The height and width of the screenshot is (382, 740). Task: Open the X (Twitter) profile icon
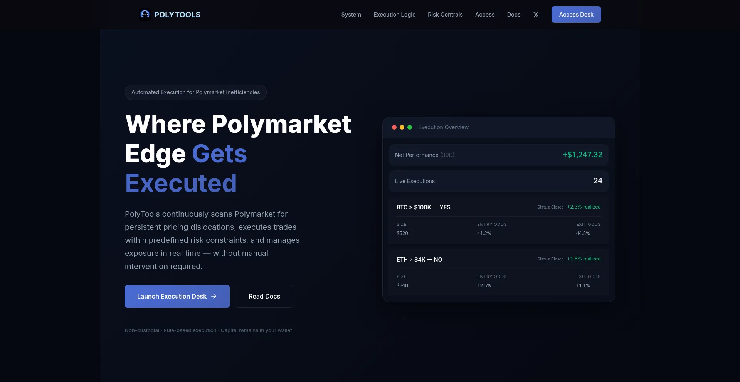click(536, 14)
